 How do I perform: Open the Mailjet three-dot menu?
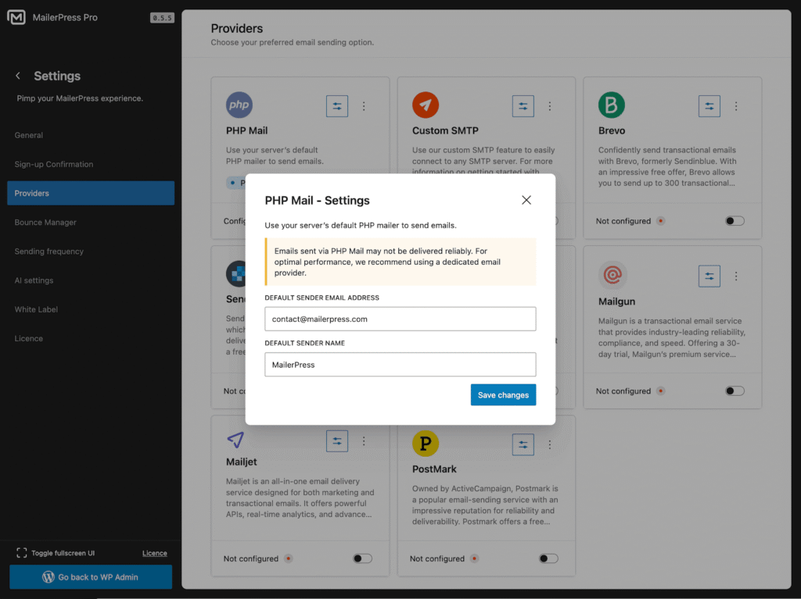pos(364,440)
